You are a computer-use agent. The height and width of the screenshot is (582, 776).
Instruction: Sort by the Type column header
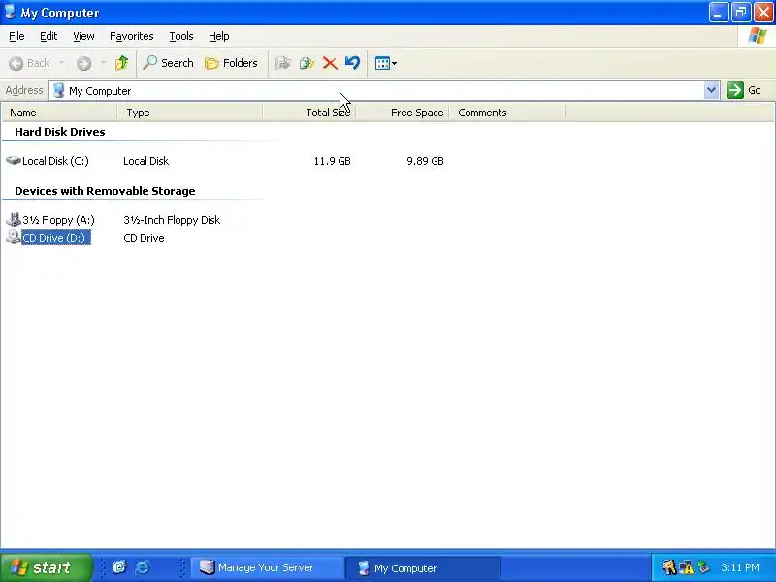point(190,113)
